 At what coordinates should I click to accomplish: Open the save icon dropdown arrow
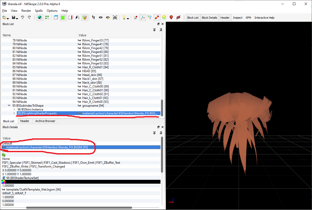(17, 18)
